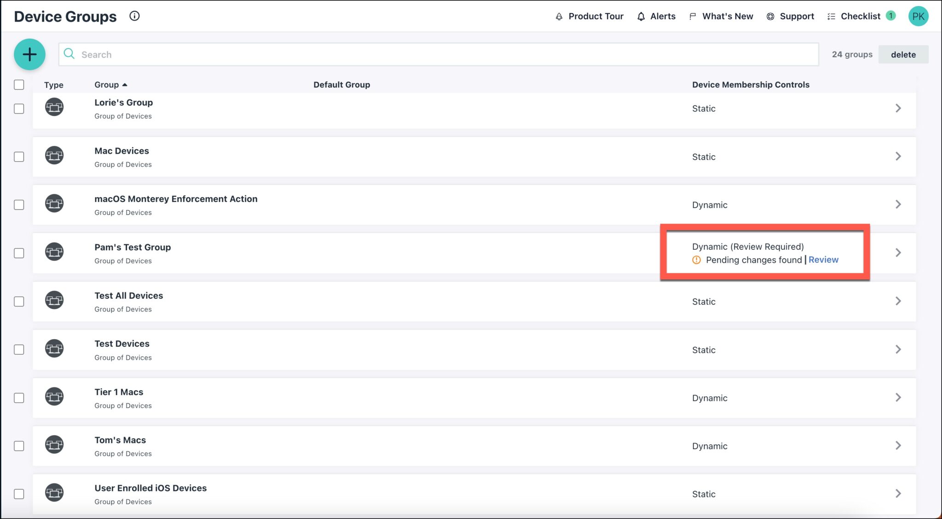Click the Support life ring icon

770,16
